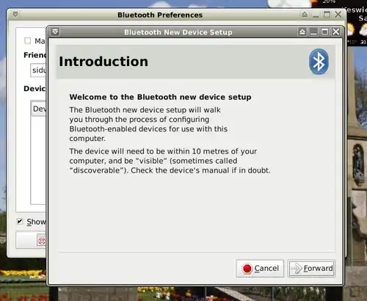Minimize the Bluetooth New Device Setup window
The image size is (367, 301).
(x=313, y=32)
